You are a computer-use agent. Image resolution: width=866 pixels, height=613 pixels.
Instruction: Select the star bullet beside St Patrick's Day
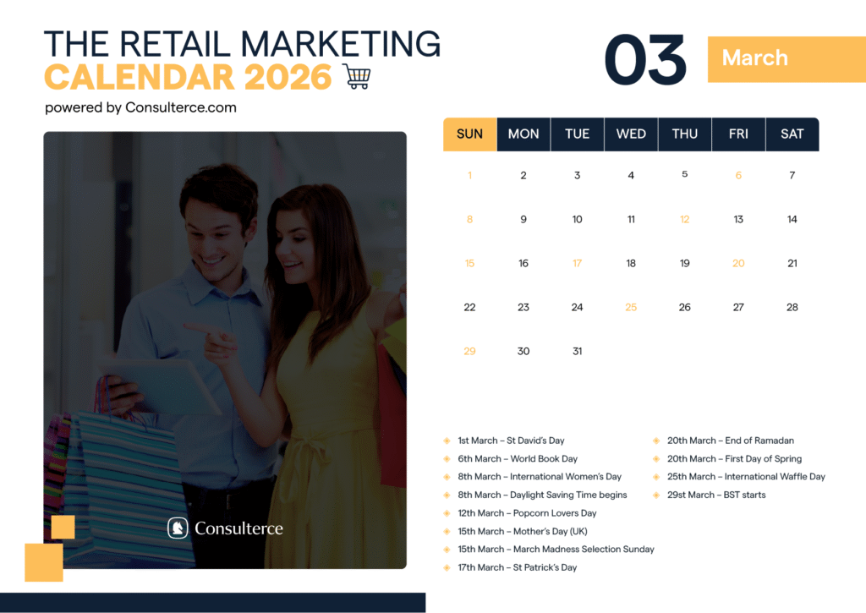point(447,567)
